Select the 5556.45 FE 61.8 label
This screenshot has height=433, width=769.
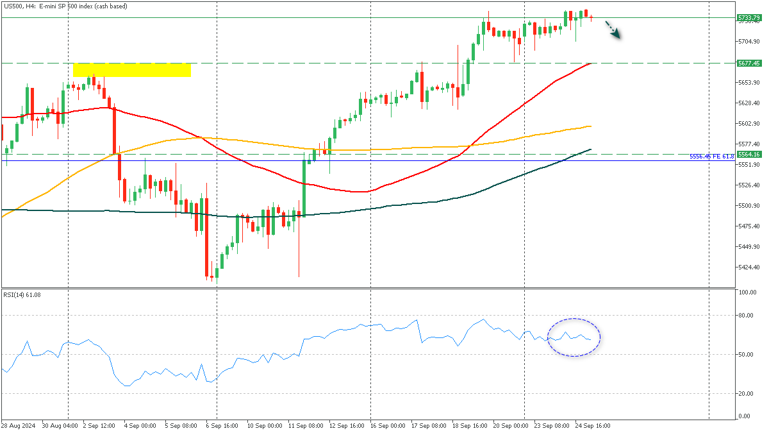(711, 157)
